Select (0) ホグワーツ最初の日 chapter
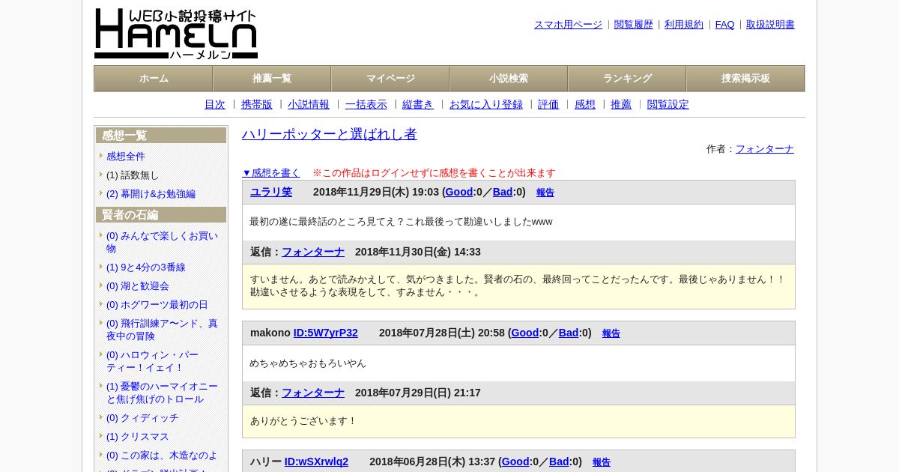899x472 pixels. click(157, 305)
